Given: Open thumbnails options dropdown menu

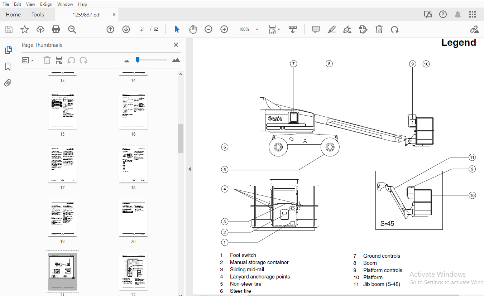Looking at the screenshot, I should click(x=28, y=60).
